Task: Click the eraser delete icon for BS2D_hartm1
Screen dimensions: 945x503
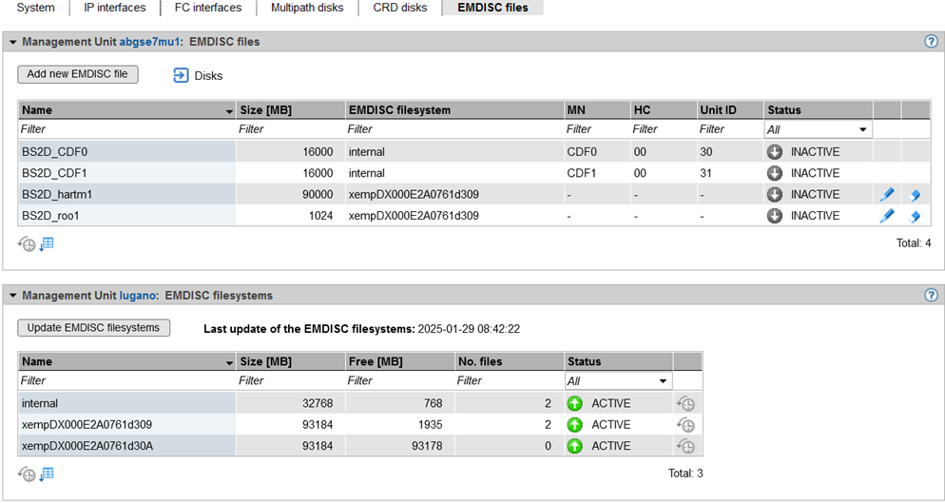Action: (x=915, y=195)
